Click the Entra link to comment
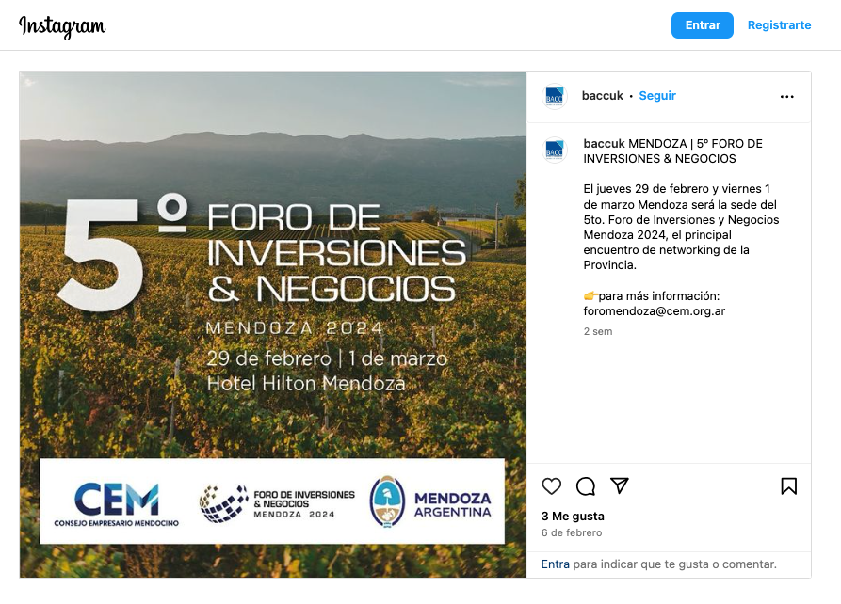 [x=555, y=564]
